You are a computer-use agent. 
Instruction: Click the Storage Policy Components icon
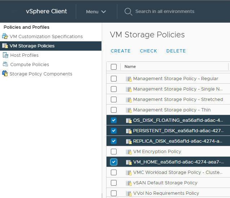coord(5,74)
